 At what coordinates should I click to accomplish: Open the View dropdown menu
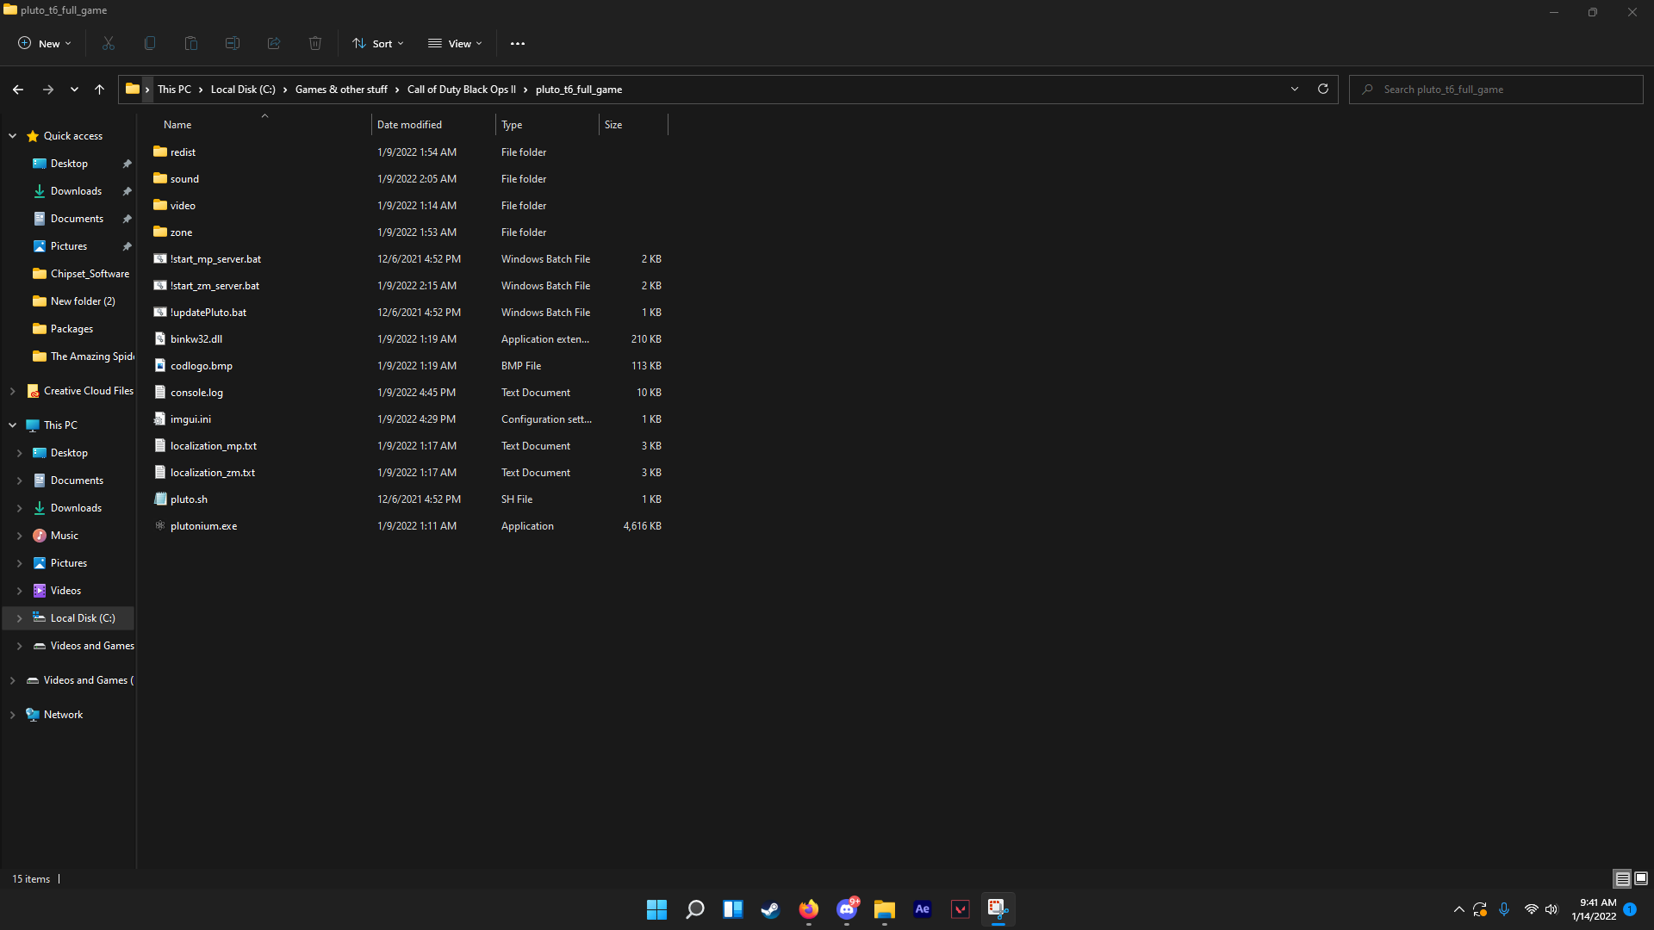[x=455, y=43]
